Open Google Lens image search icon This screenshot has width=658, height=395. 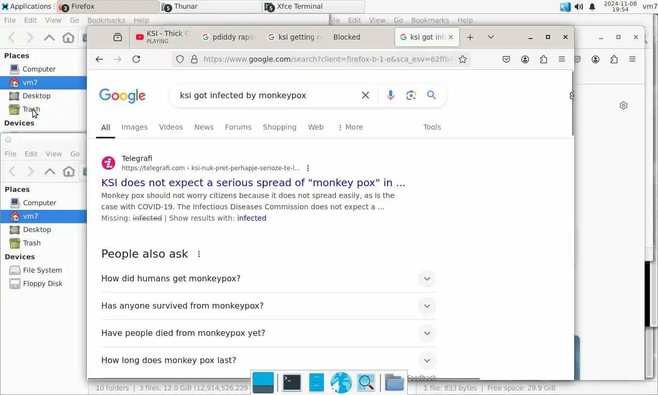pyautogui.click(x=411, y=95)
